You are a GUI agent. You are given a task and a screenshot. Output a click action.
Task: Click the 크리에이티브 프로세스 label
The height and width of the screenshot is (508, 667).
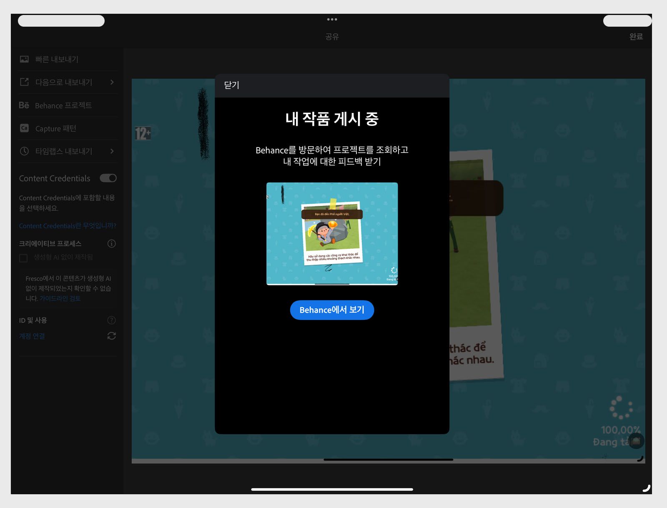coord(50,243)
